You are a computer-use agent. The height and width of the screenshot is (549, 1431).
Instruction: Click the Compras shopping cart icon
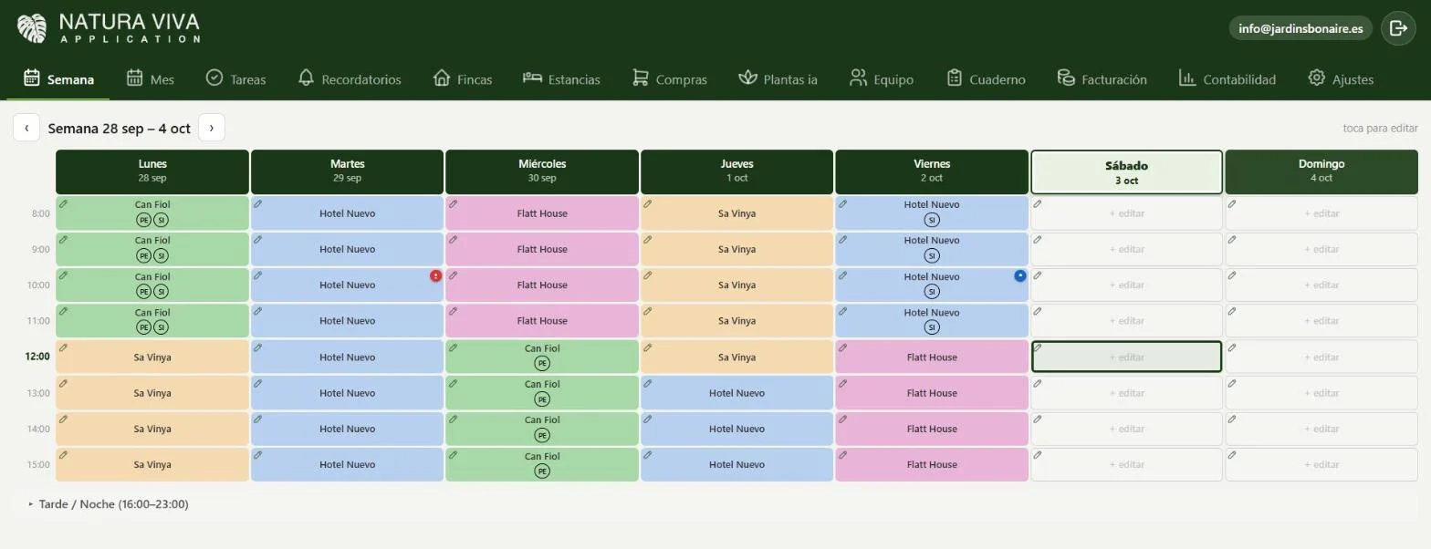tap(641, 78)
